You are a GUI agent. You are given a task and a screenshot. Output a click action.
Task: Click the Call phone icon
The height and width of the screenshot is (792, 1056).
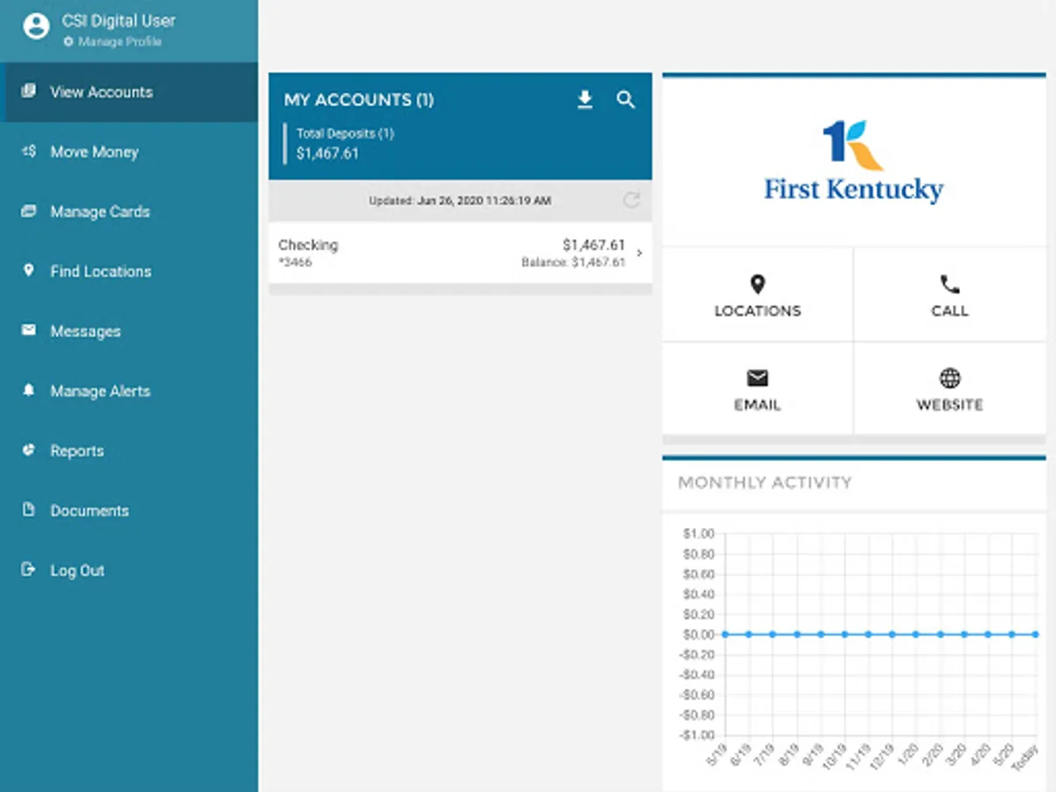pyautogui.click(x=950, y=284)
